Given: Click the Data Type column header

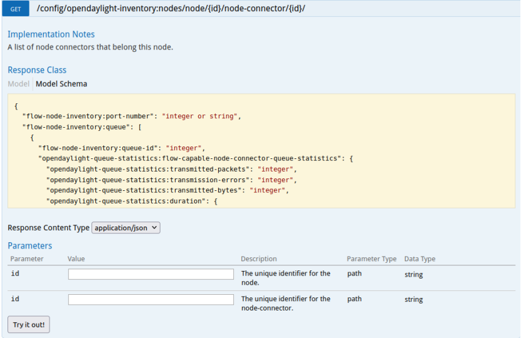Looking at the screenshot, I should point(420,259).
